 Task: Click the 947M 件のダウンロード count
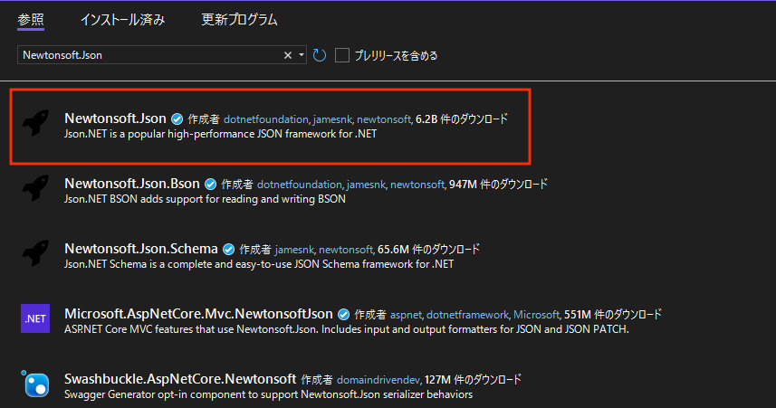coord(498,185)
